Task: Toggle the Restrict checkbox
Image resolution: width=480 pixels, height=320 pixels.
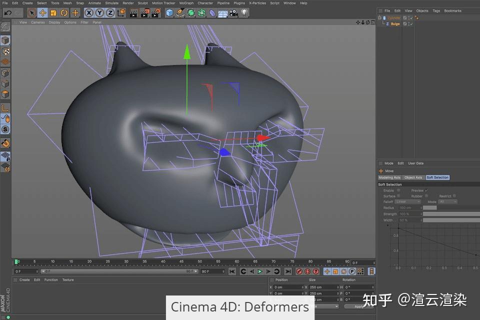Action: pyautogui.click(x=454, y=196)
